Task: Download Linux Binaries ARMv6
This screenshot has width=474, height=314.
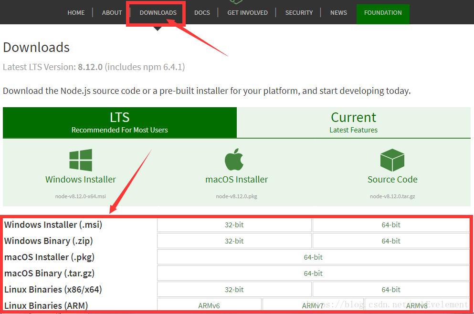Action: click(209, 305)
